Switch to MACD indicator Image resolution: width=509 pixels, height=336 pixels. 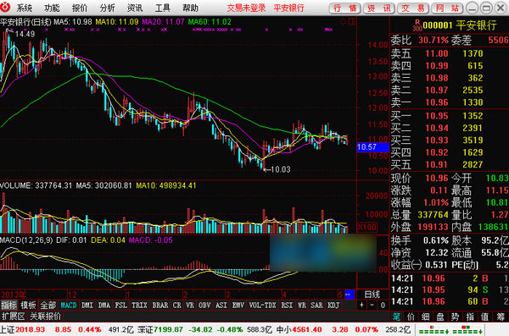69,306
